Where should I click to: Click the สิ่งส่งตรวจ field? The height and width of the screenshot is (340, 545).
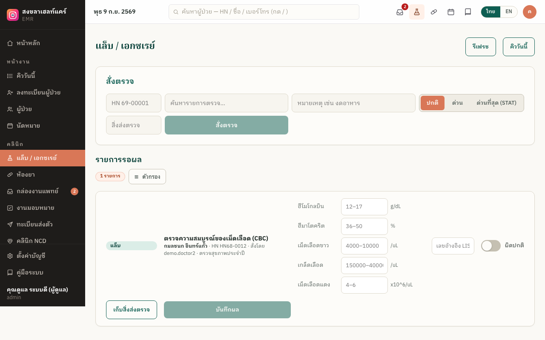point(134,125)
